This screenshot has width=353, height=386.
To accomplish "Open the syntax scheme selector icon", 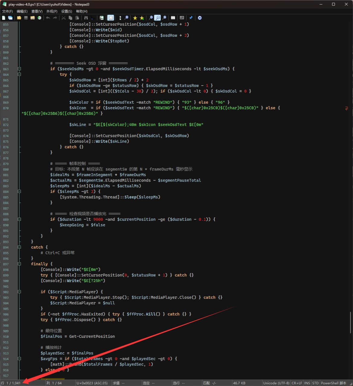I will coord(173,18).
